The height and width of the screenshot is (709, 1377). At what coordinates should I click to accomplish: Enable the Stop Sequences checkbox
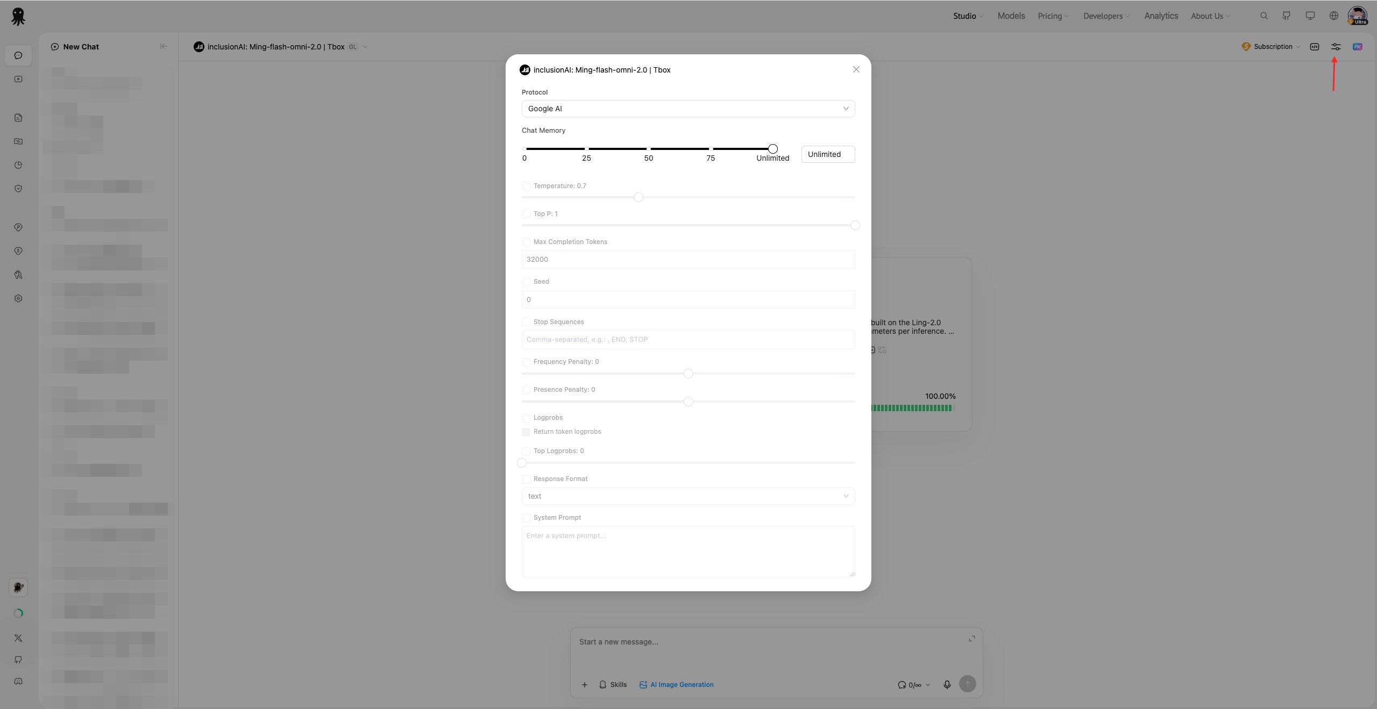click(526, 322)
